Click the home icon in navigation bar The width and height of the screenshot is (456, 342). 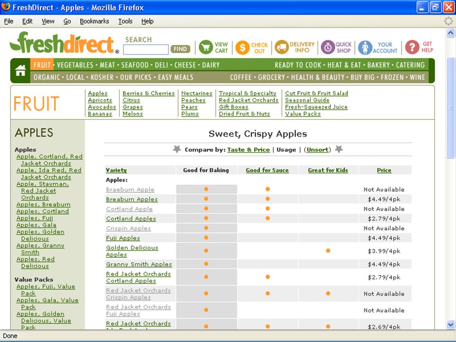(x=20, y=71)
